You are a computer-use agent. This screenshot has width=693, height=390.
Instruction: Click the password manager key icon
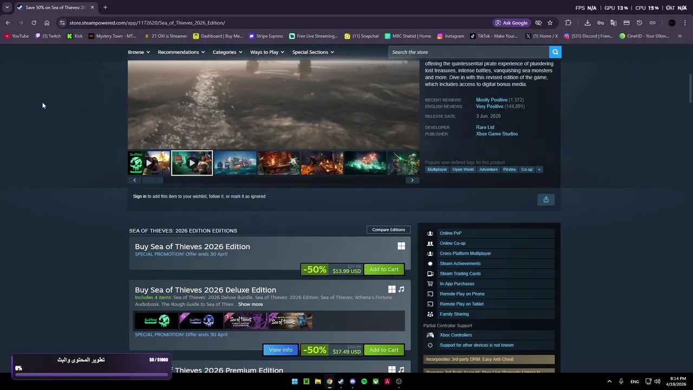[x=600, y=23]
